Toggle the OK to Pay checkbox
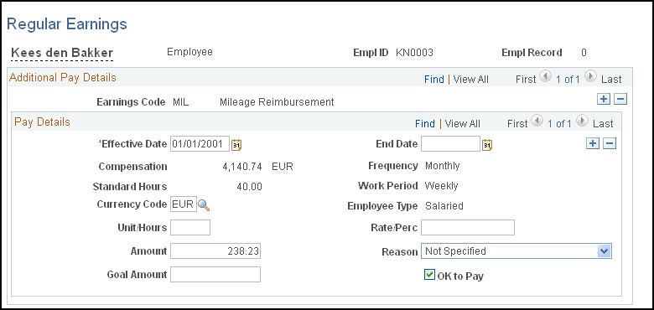The height and width of the screenshot is (310, 654). [429, 274]
